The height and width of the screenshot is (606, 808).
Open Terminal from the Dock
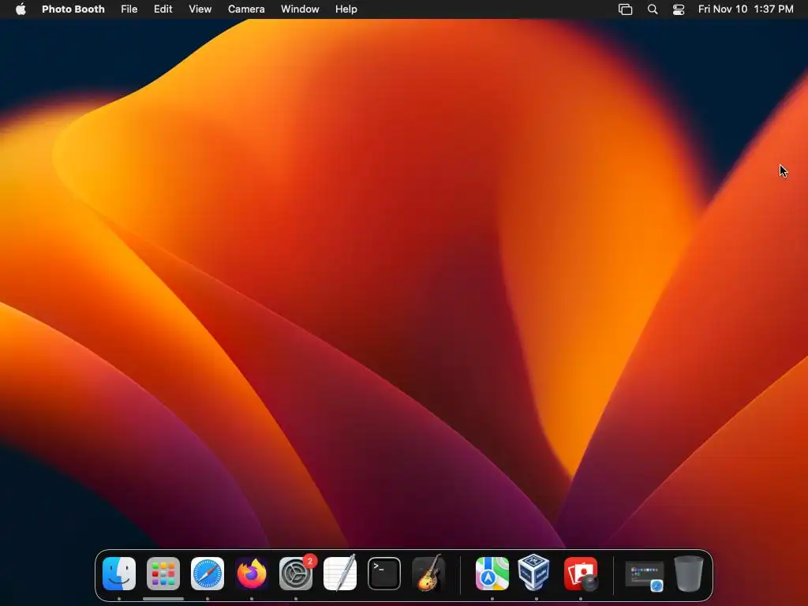384,574
